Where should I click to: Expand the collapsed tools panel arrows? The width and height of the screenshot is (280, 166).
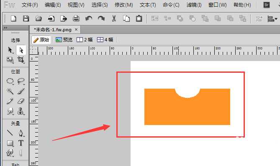click(x=5, y=28)
